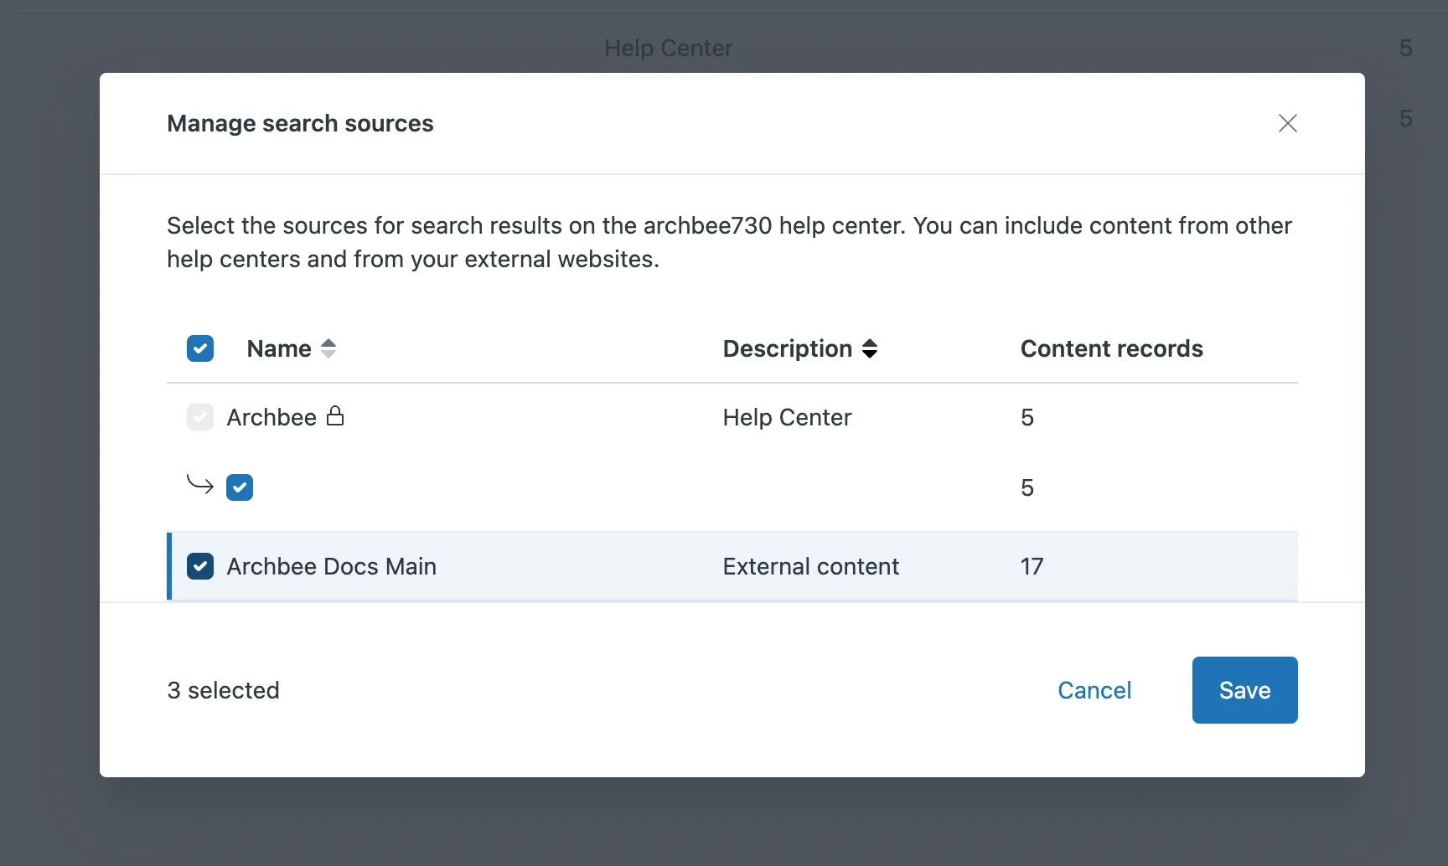This screenshot has width=1448, height=866.
Task: Click the Name column header label
Action: pyautogui.click(x=279, y=348)
